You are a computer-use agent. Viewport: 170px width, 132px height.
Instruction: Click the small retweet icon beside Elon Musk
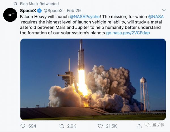(15, 4)
